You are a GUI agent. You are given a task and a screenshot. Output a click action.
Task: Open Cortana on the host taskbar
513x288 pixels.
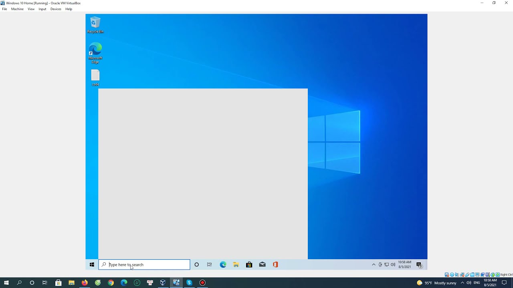[x=32, y=282]
